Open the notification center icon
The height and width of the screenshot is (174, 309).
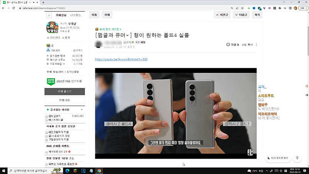(x=305, y=171)
